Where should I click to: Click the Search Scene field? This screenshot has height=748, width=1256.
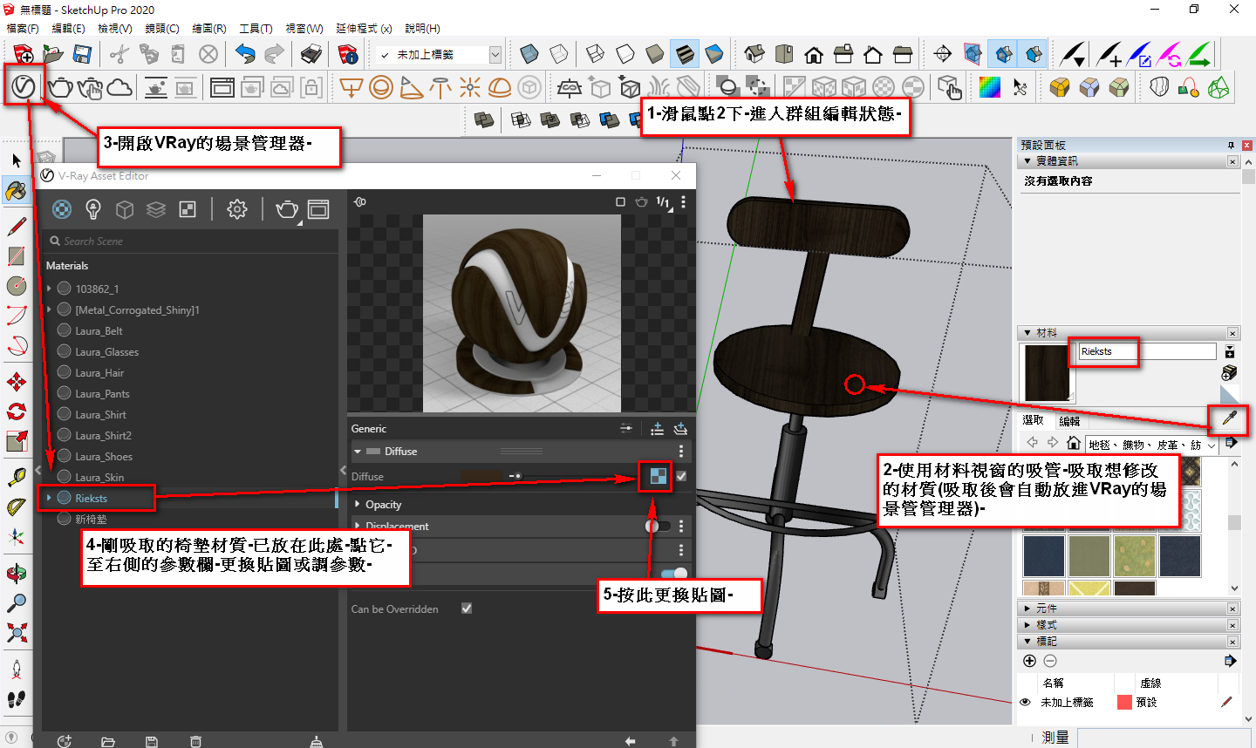click(x=190, y=241)
